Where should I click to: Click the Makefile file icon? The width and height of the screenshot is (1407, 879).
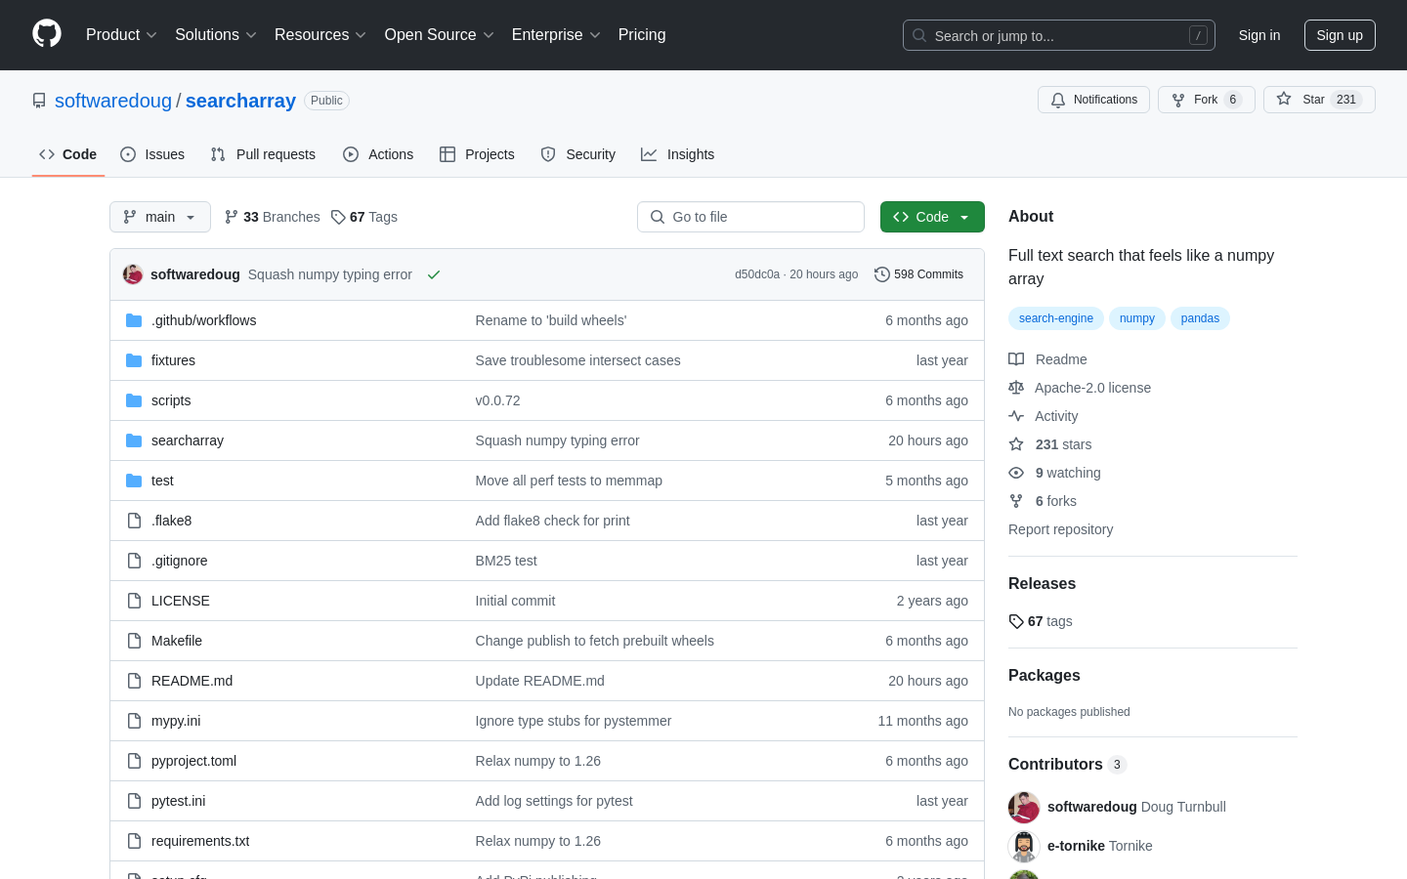(x=134, y=641)
